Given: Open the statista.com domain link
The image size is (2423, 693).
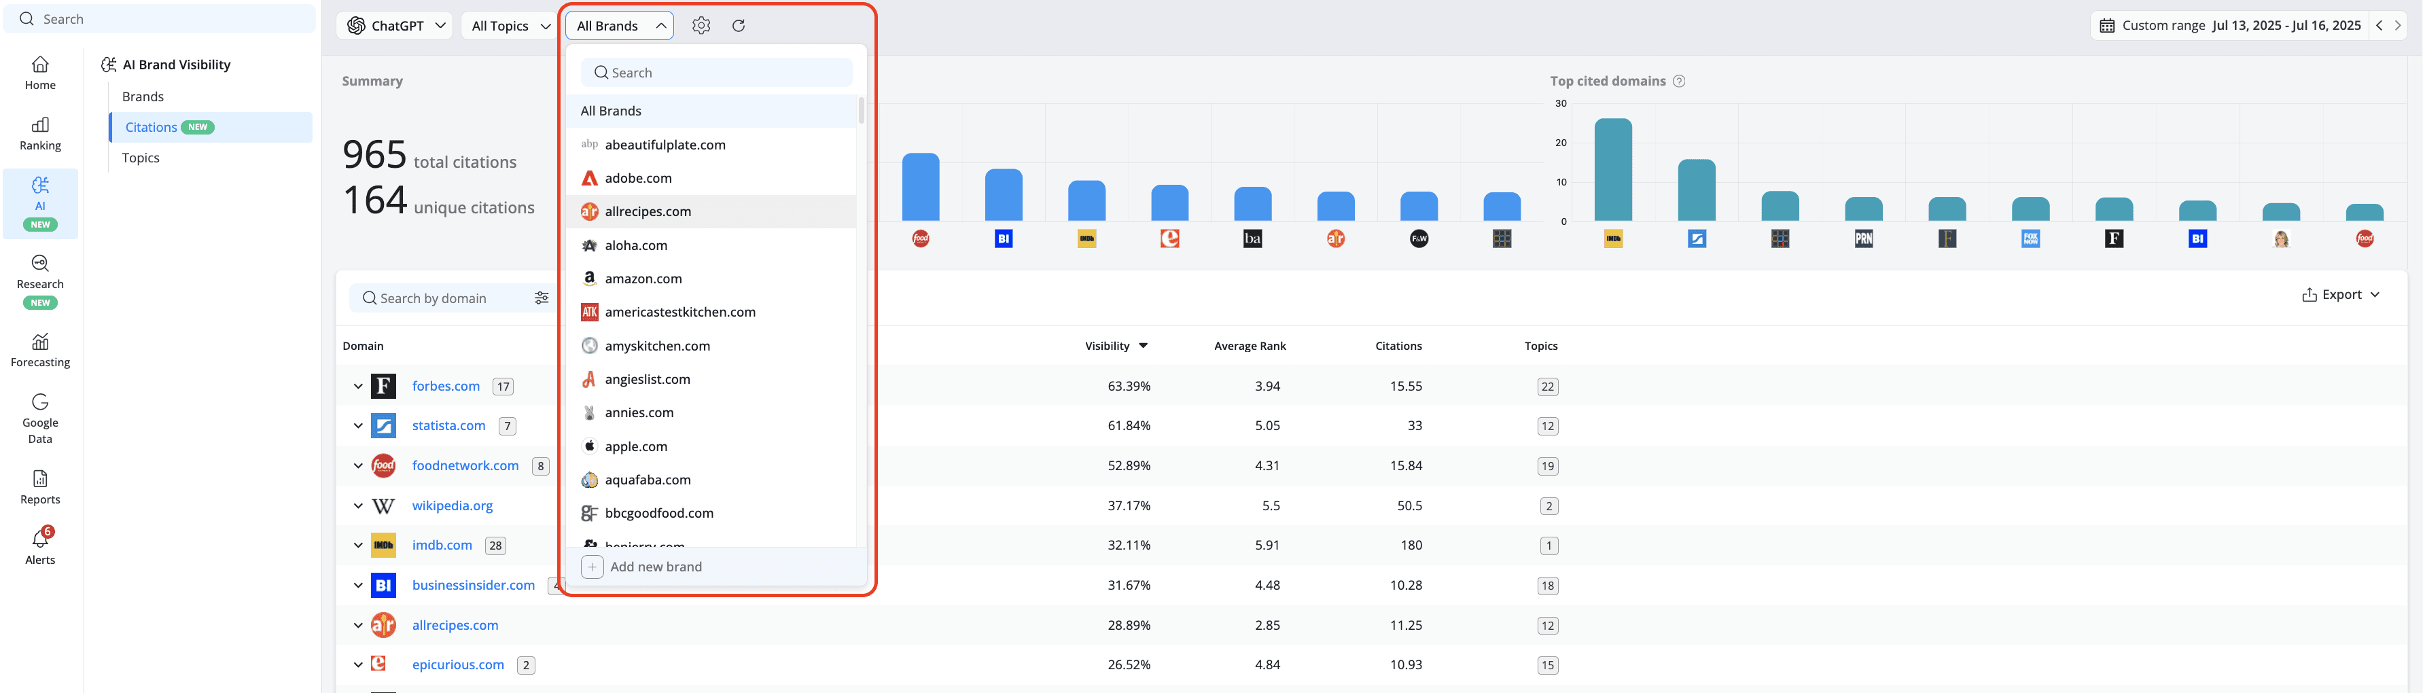Looking at the screenshot, I should pyautogui.click(x=448, y=426).
